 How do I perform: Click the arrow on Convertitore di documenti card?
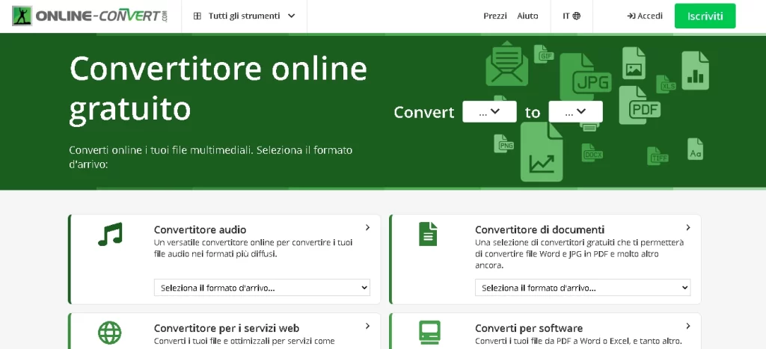(x=688, y=227)
